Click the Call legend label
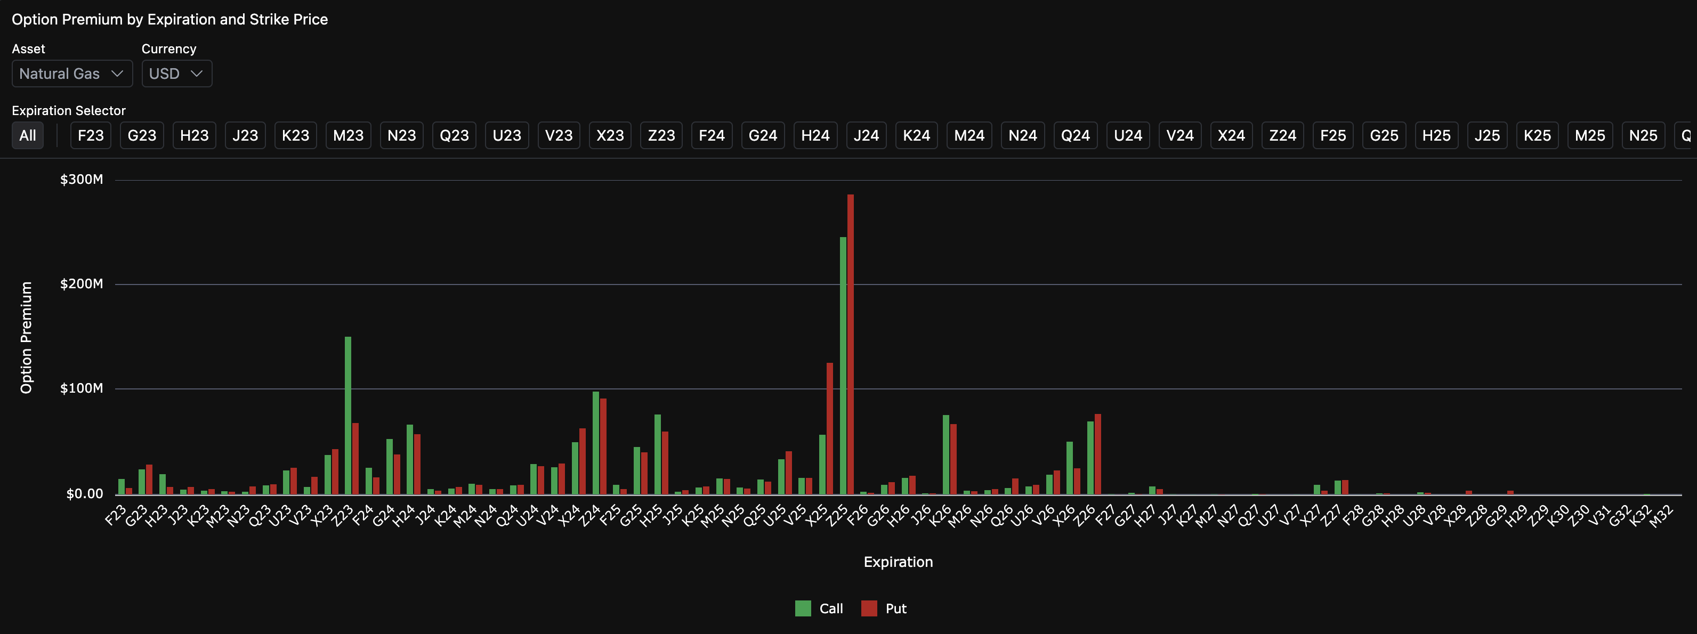Image resolution: width=1697 pixels, height=634 pixels. [x=831, y=609]
